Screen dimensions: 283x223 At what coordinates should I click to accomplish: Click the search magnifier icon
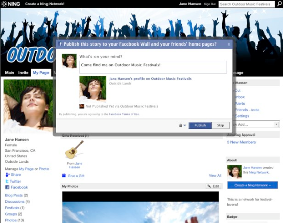[x=279, y=4]
